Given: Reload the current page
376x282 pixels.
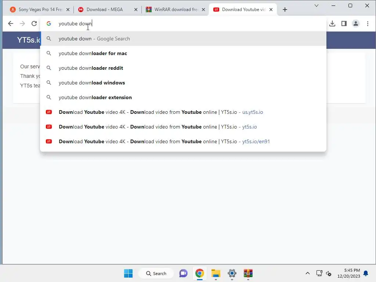Looking at the screenshot, I should coord(34,23).
